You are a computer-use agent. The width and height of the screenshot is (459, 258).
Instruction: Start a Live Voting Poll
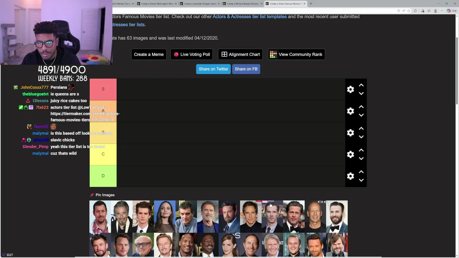coord(191,54)
